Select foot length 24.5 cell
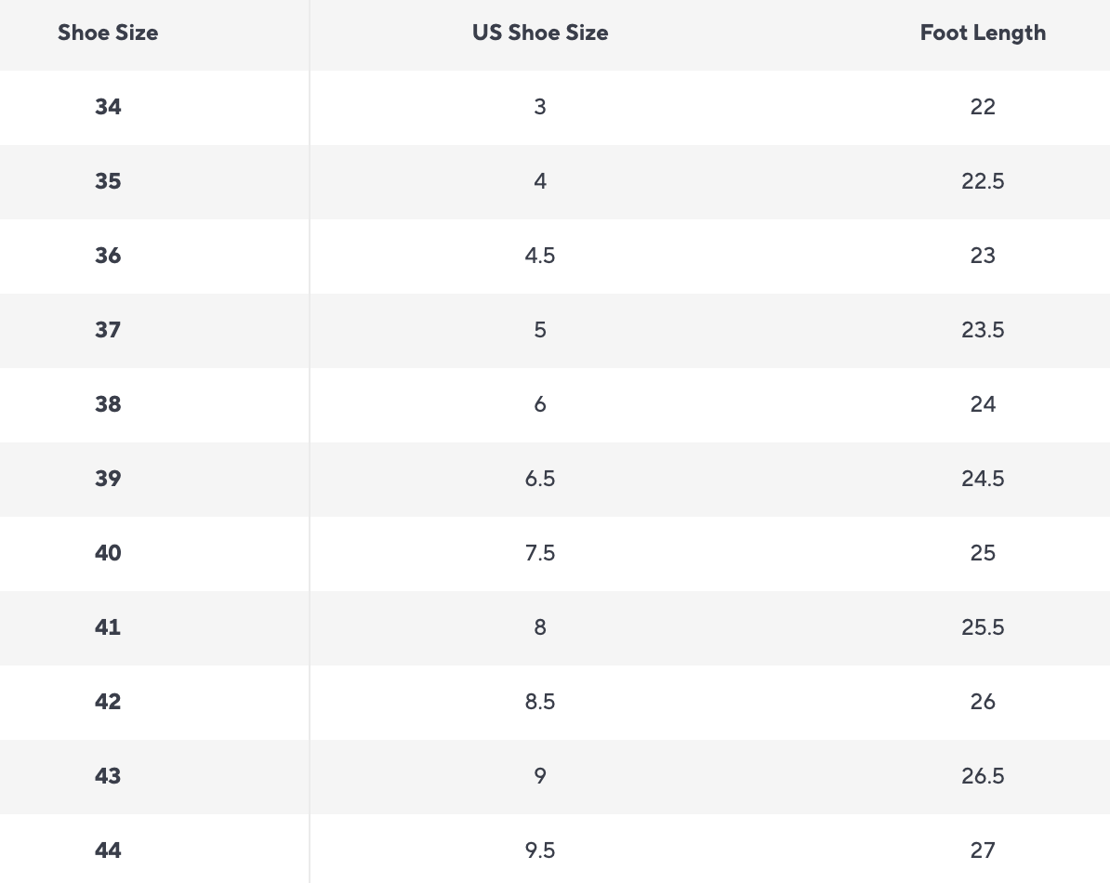Screen dimensions: 1110x883 pyautogui.click(x=983, y=479)
